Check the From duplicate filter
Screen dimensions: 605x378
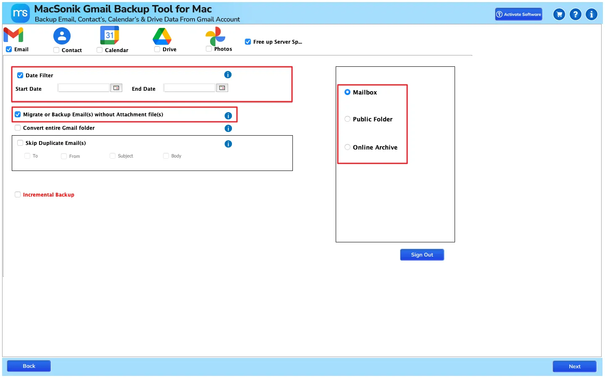(64, 156)
